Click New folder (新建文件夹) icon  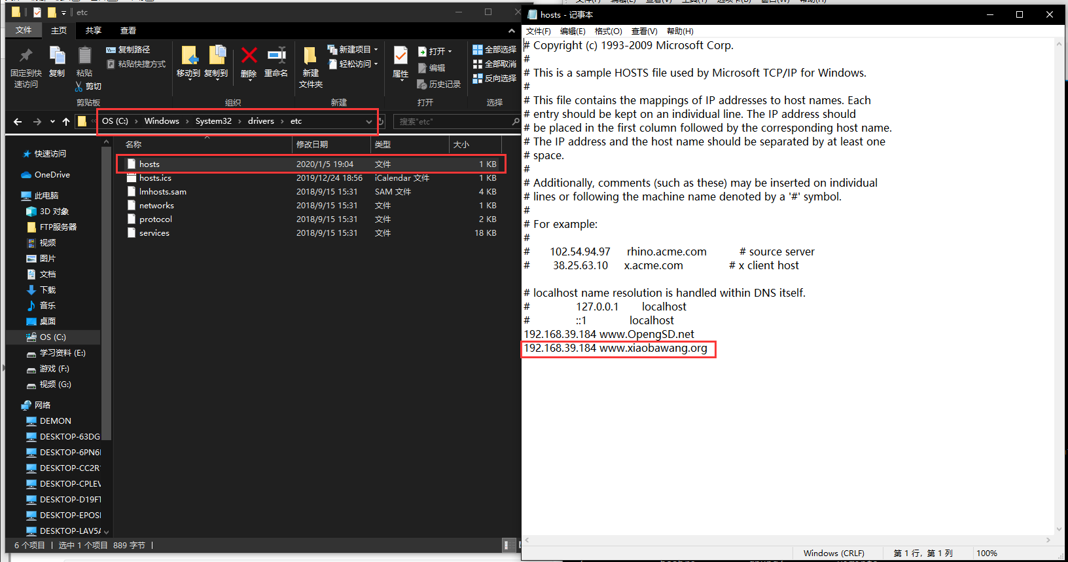[310, 56]
